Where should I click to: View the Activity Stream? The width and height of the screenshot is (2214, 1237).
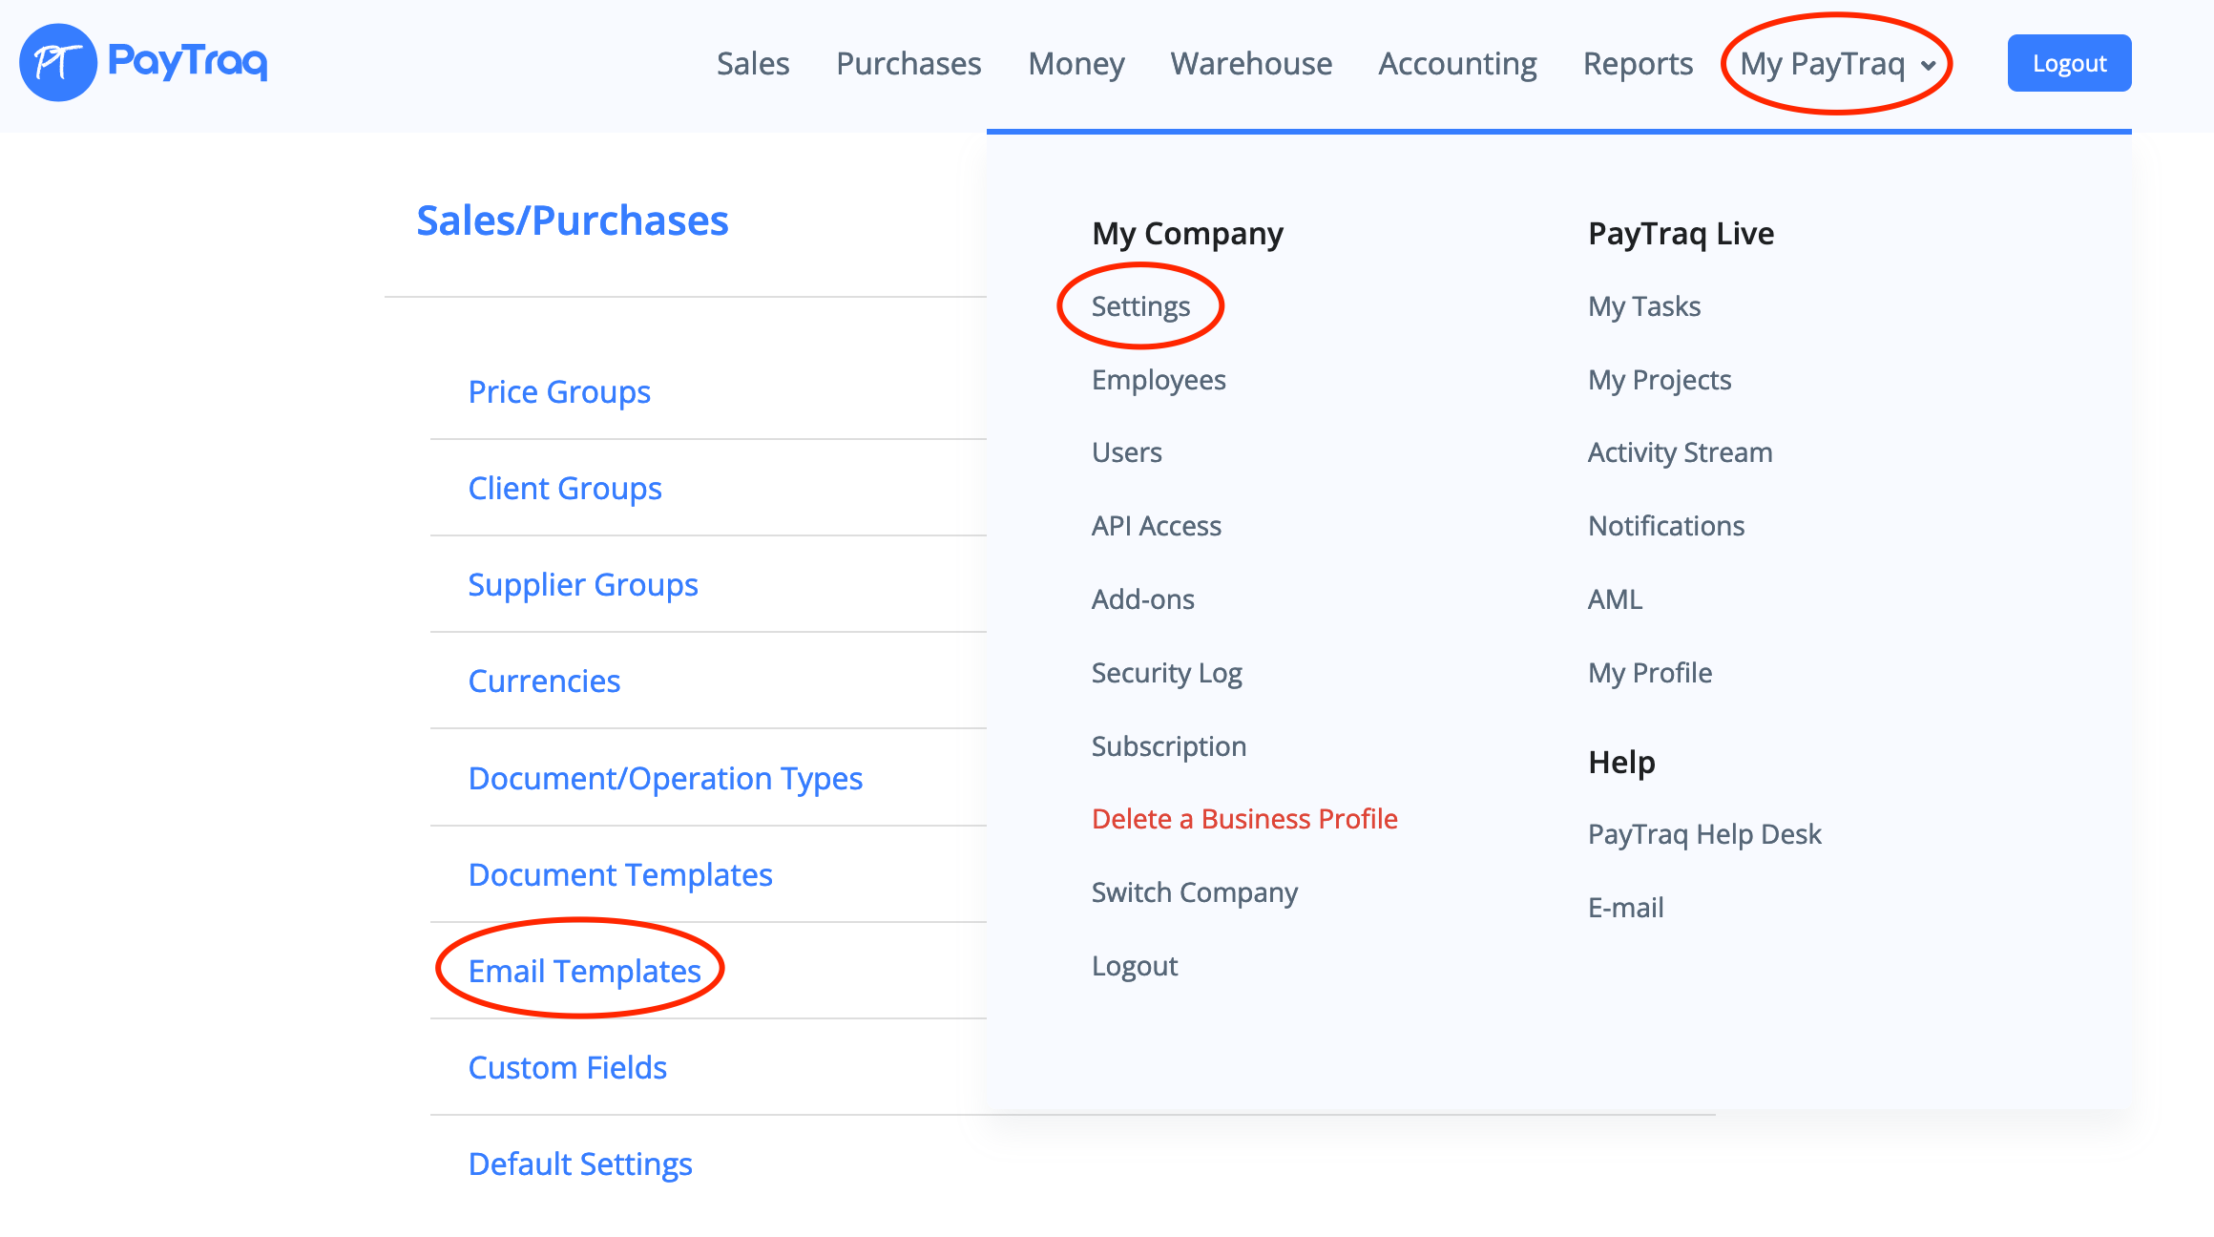(1681, 452)
